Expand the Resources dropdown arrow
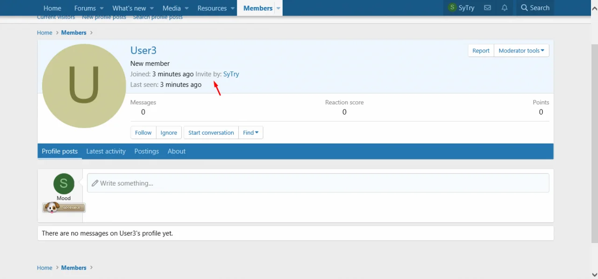 (x=232, y=8)
